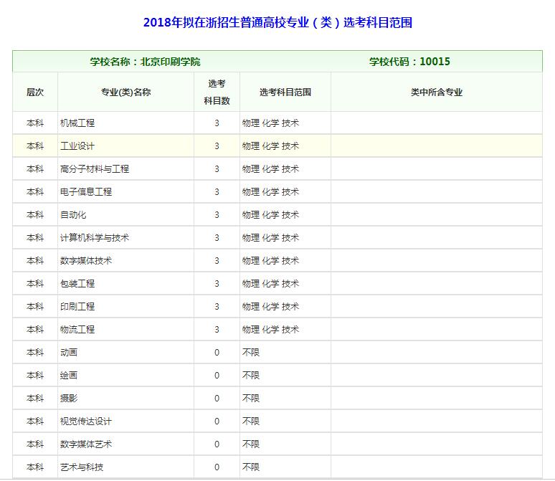
Task: Click subject count 3 in 电子信息工程 row
Action: click(217, 192)
